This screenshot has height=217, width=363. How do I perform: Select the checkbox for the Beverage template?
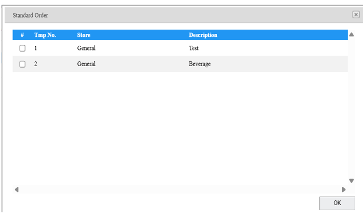click(22, 64)
